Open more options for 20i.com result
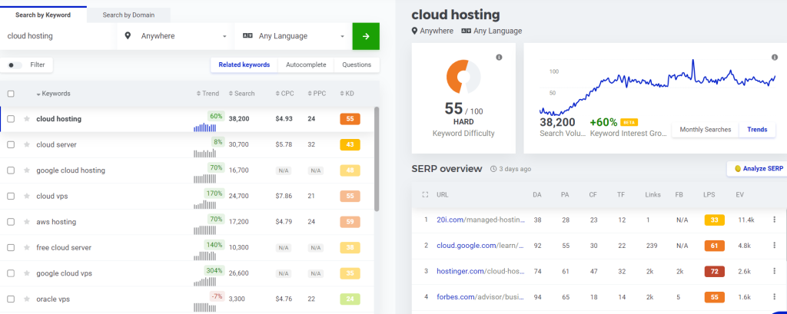 [x=775, y=220]
